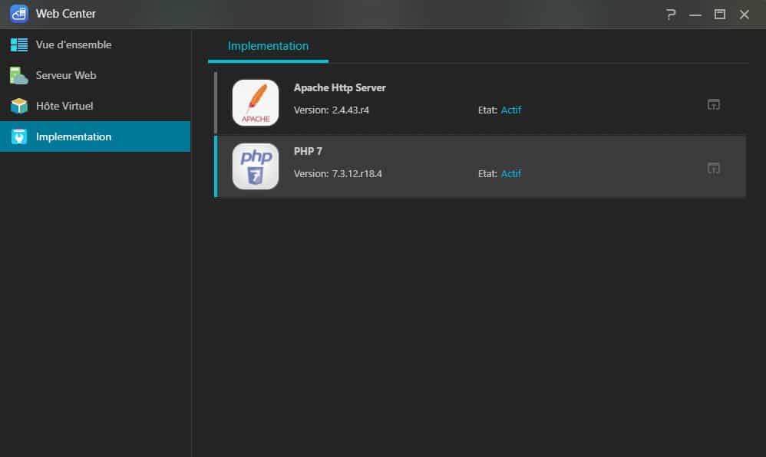The width and height of the screenshot is (766, 457).
Task: Select Implementation sidebar item
Action: [x=95, y=136]
